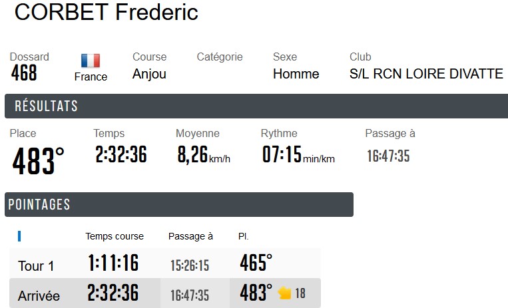Click the average speed 8,26 km/h
The height and width of the screenshot is (308, 508).
[203, 156]
